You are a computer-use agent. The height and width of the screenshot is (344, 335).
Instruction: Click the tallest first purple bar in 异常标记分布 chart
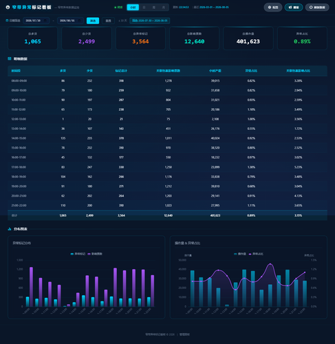(31, 287)
